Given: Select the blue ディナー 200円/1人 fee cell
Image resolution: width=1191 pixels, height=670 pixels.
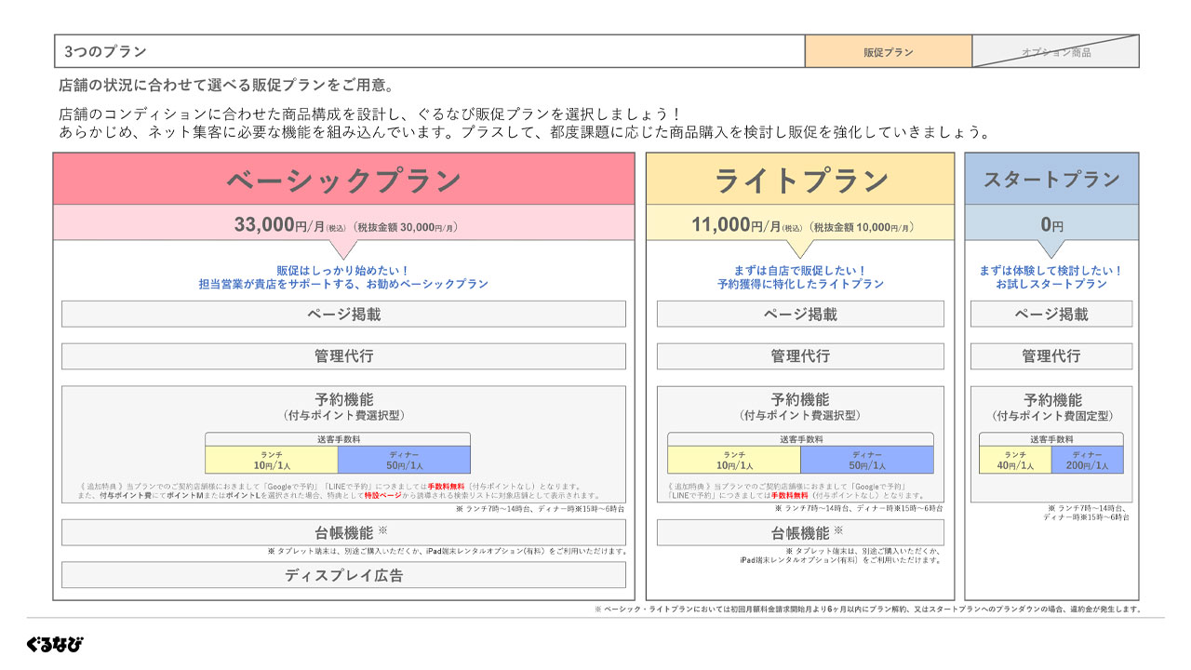Looking at the screenshot, I should click(1087, 460).
